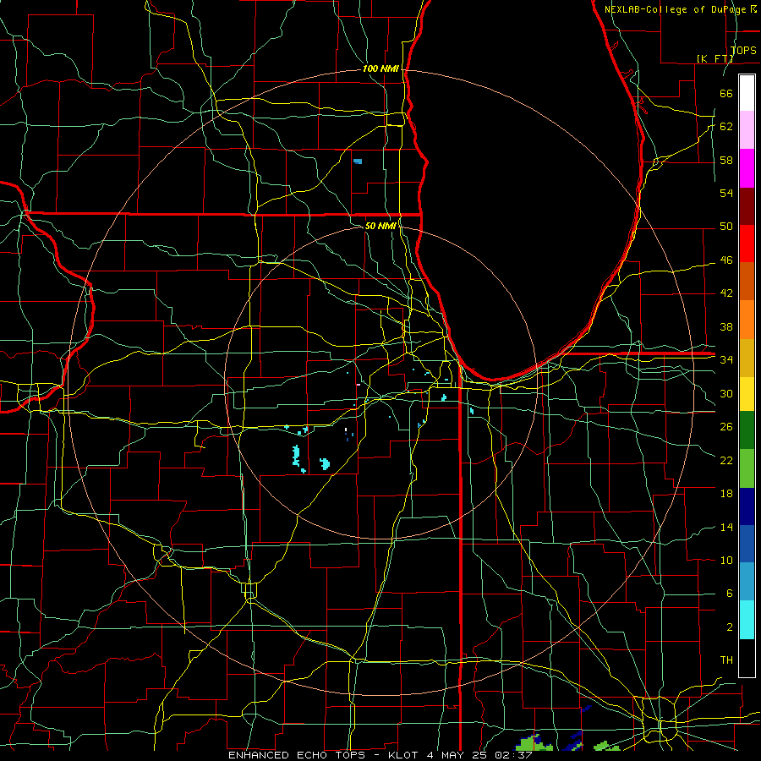This screenshot has height=761, width=761.
Task: Click the legend value "66"
Action: tap(726, 93)
